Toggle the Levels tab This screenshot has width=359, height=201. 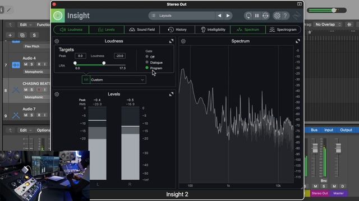[107, 30]
